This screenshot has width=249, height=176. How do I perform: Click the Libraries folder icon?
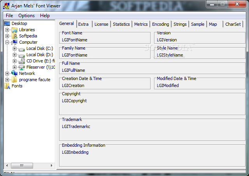click(14, 30)
